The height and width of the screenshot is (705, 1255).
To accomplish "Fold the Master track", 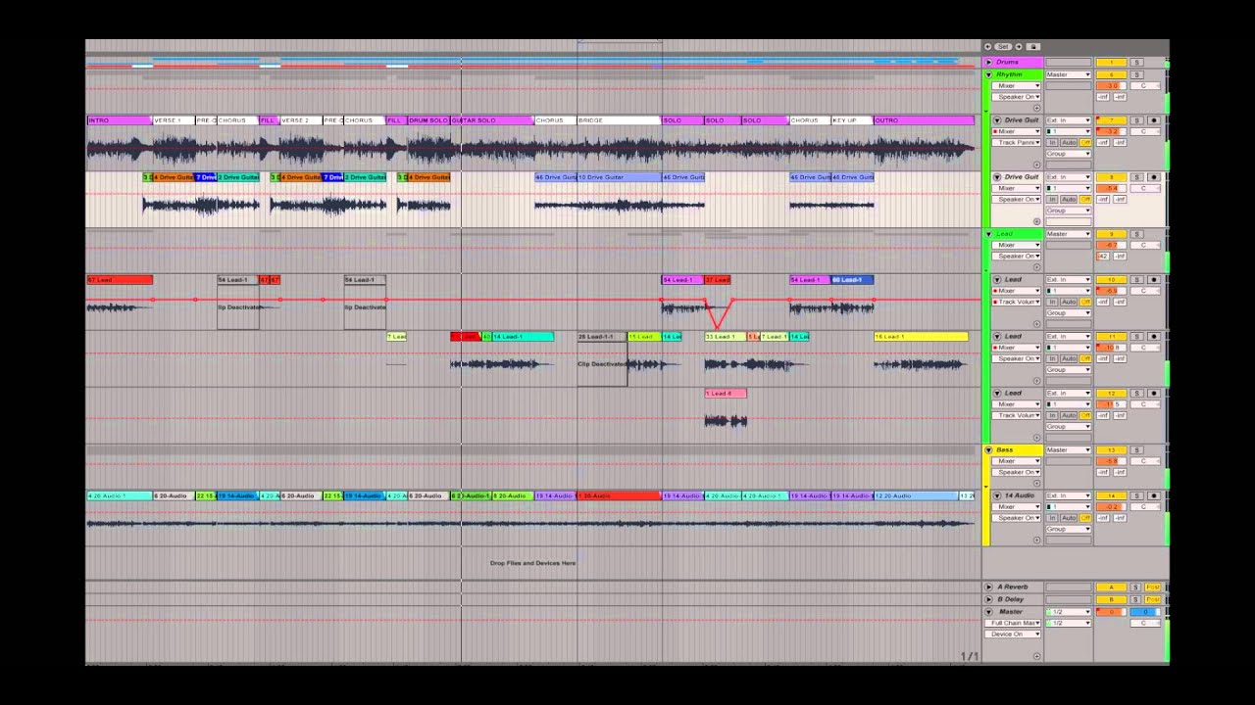I will tap(988, 612).
